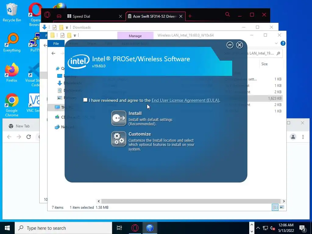Screen dimensions: 312x234
Task: Open Task View from the taskbar
Action: click(x=119, y=228)
